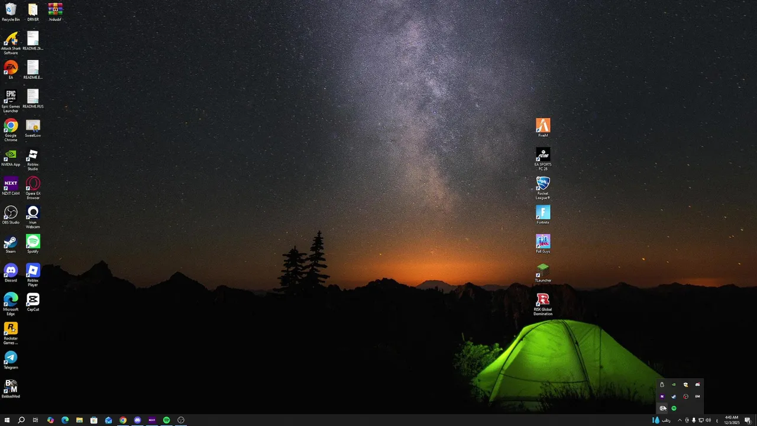
Task: Open NZXT CAM desktop shortcut
Action: click(x=11, y=186)
